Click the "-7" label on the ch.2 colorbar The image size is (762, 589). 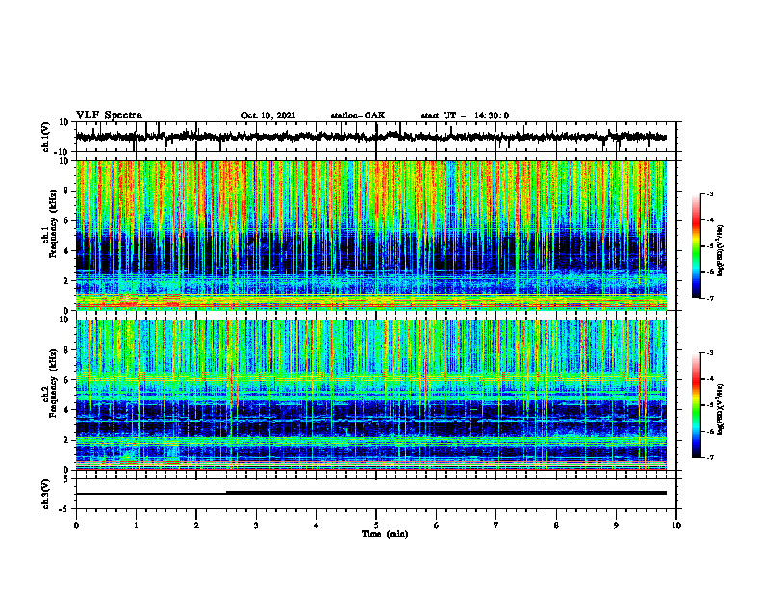tap(710, 457)
